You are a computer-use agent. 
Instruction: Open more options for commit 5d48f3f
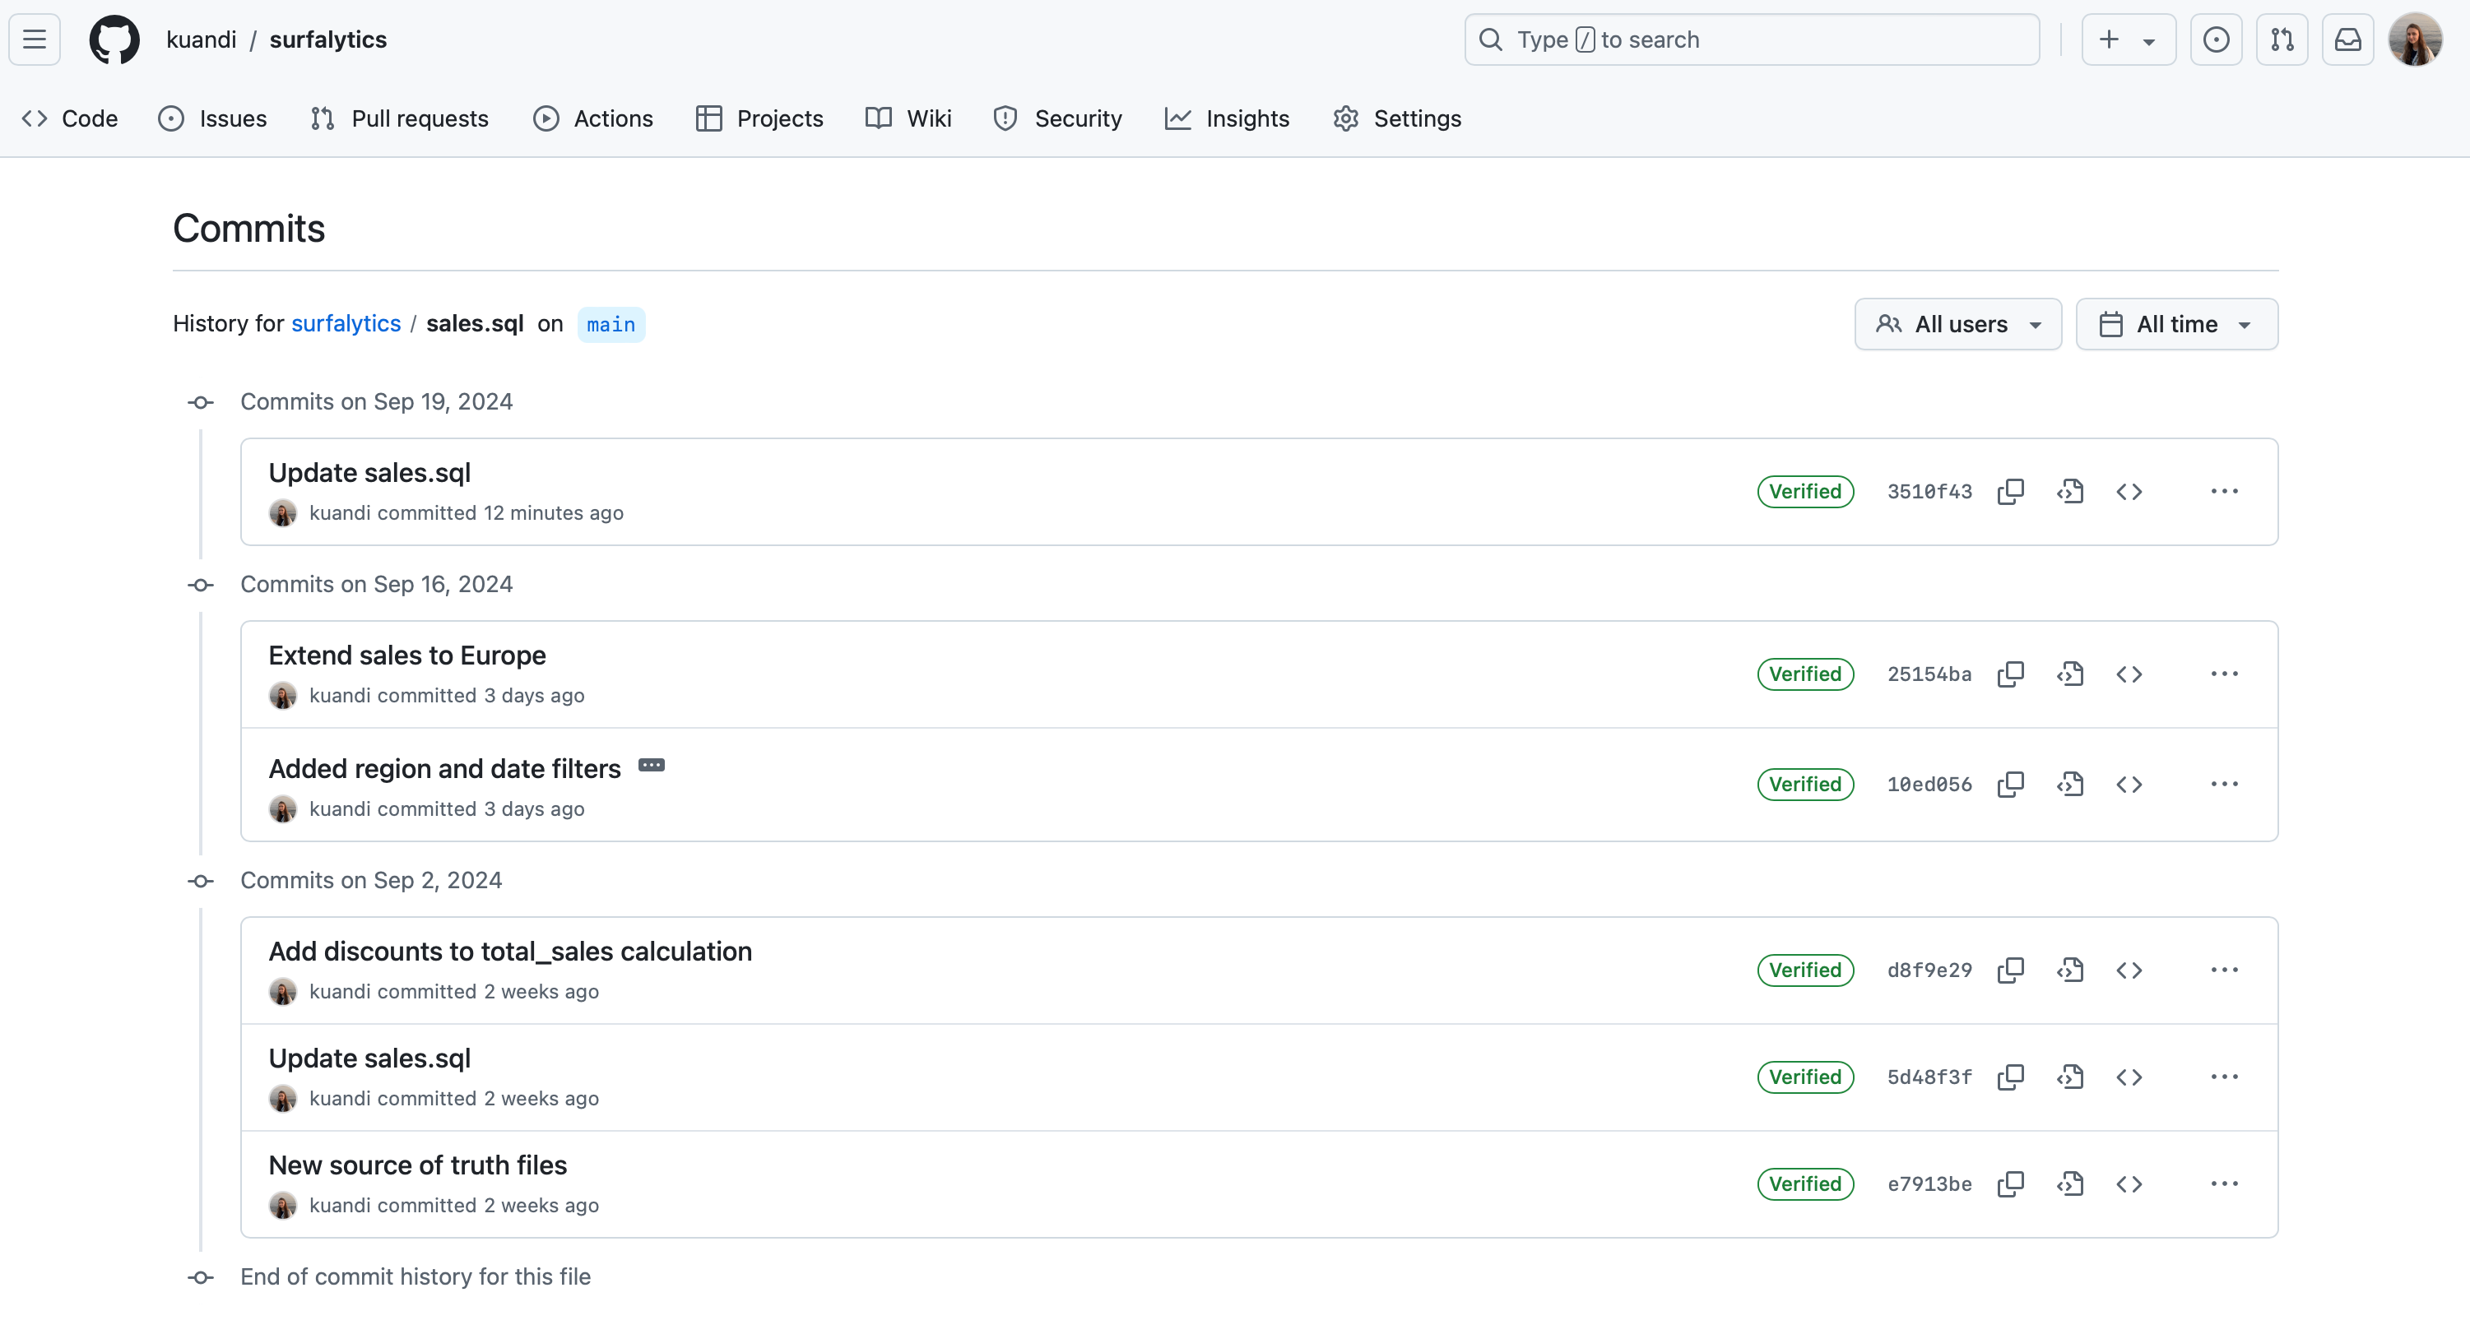(2225, 1077)
